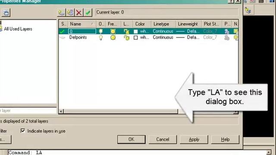This screenshot has width=276, height=155.
Task: Click the Help button
Action: [225, 139]
